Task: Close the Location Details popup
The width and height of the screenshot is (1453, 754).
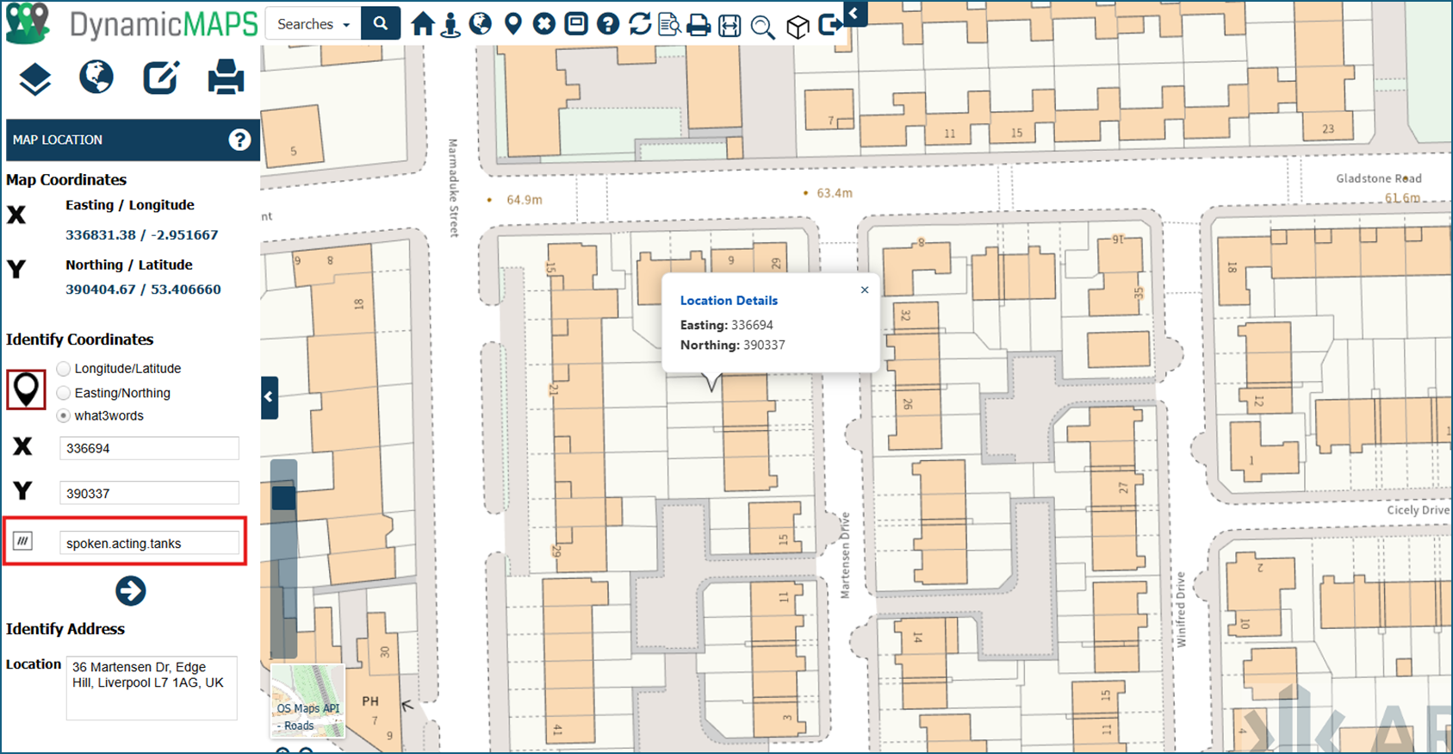Action: (865, 290)
